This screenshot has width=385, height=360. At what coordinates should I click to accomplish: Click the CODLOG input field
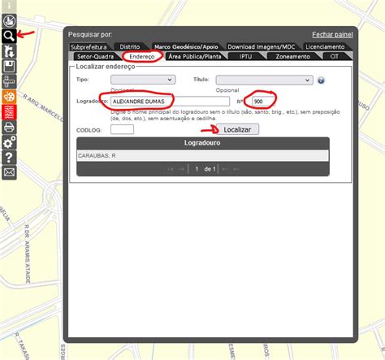[x=122, y=129]
